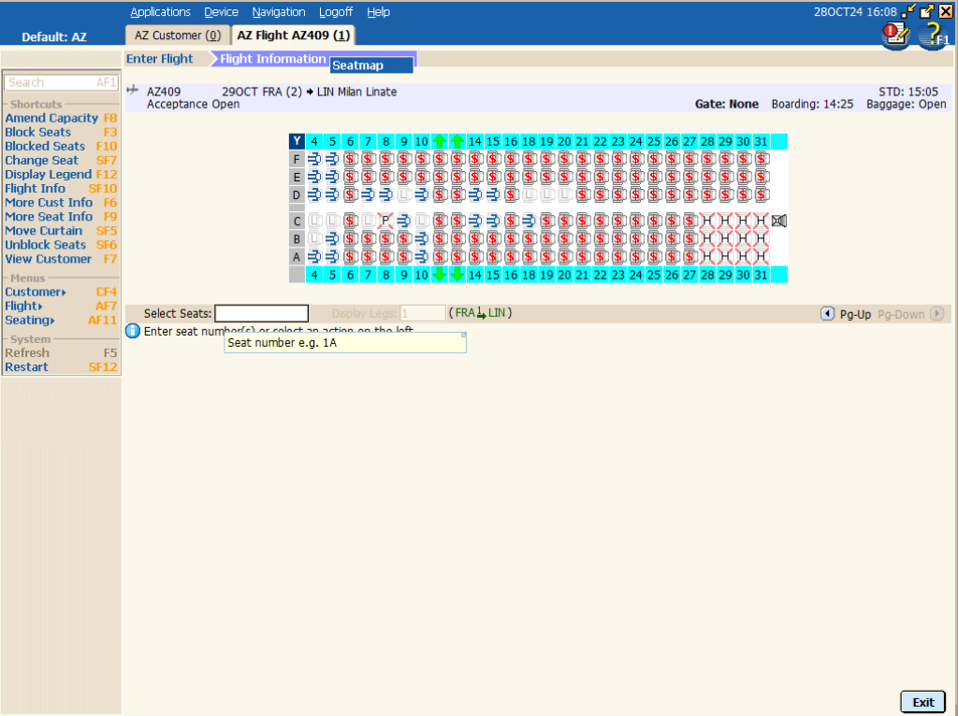The width and height of the screenshot is (958, 716).
Task: Go to the Flight Information step
Action: (x=272, y=59)
